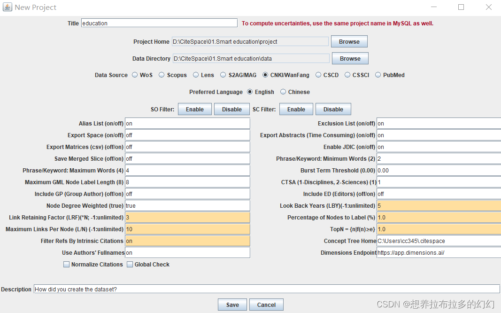Choose CSCD as data source

[318, 75]
